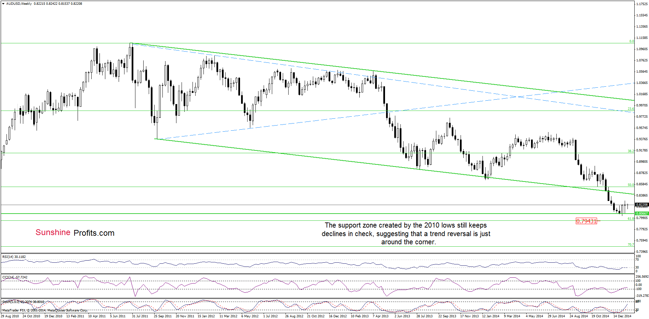Viewport: 649px width, 319px height.
Task: Click the 19 Oct 2014 date label
Action: coord(600,316)
